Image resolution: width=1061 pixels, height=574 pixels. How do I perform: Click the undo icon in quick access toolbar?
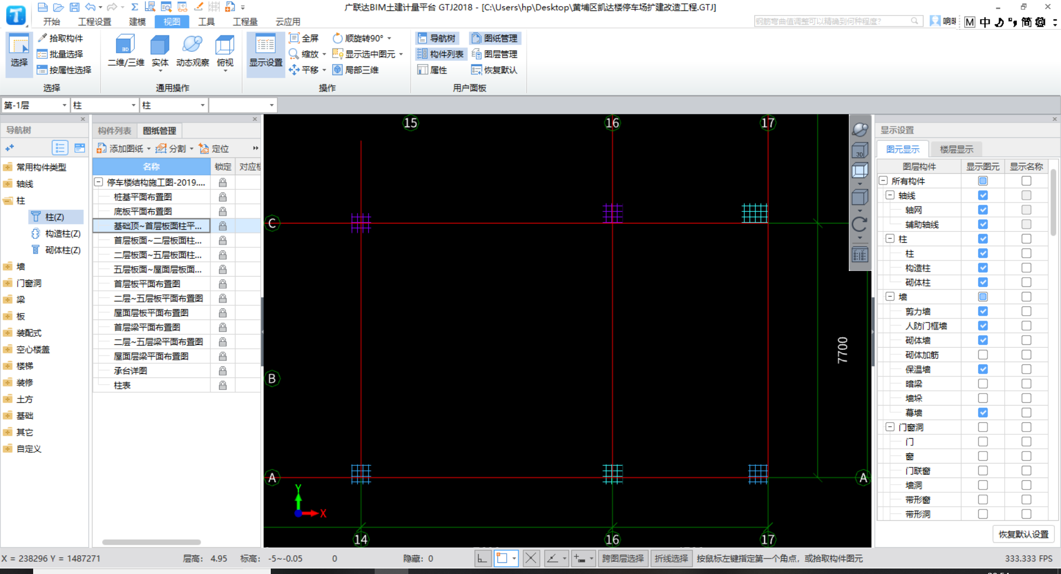click(90, 7)
